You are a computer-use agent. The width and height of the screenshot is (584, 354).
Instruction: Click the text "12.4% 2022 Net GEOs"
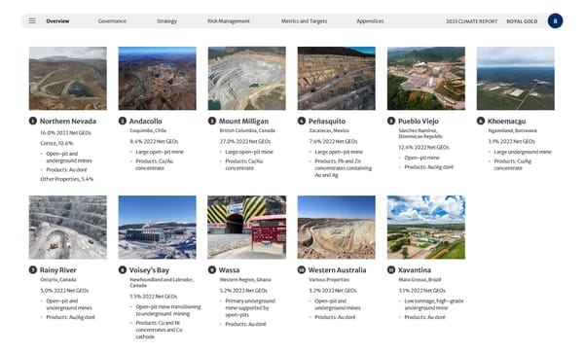point(423,148)
